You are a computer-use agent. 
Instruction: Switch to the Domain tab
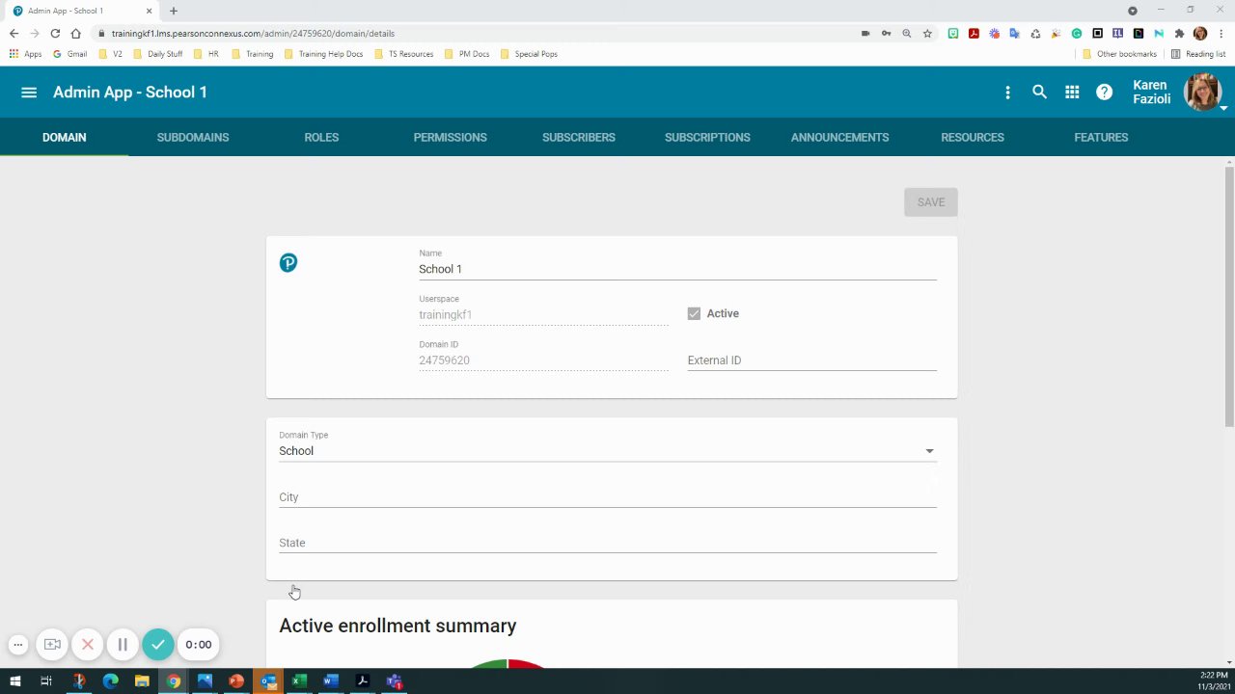(x=65, y=137)
